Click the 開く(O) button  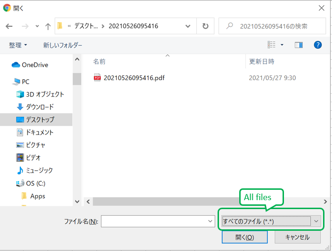[x=244, y=237]
